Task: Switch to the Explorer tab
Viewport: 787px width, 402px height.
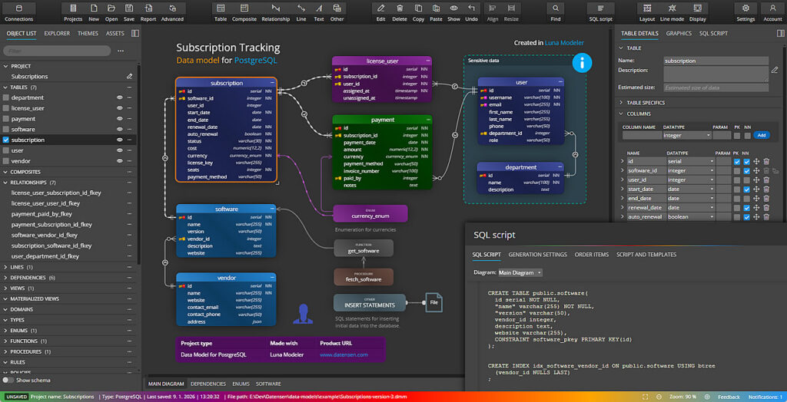Action: click(x=57, y=34)
